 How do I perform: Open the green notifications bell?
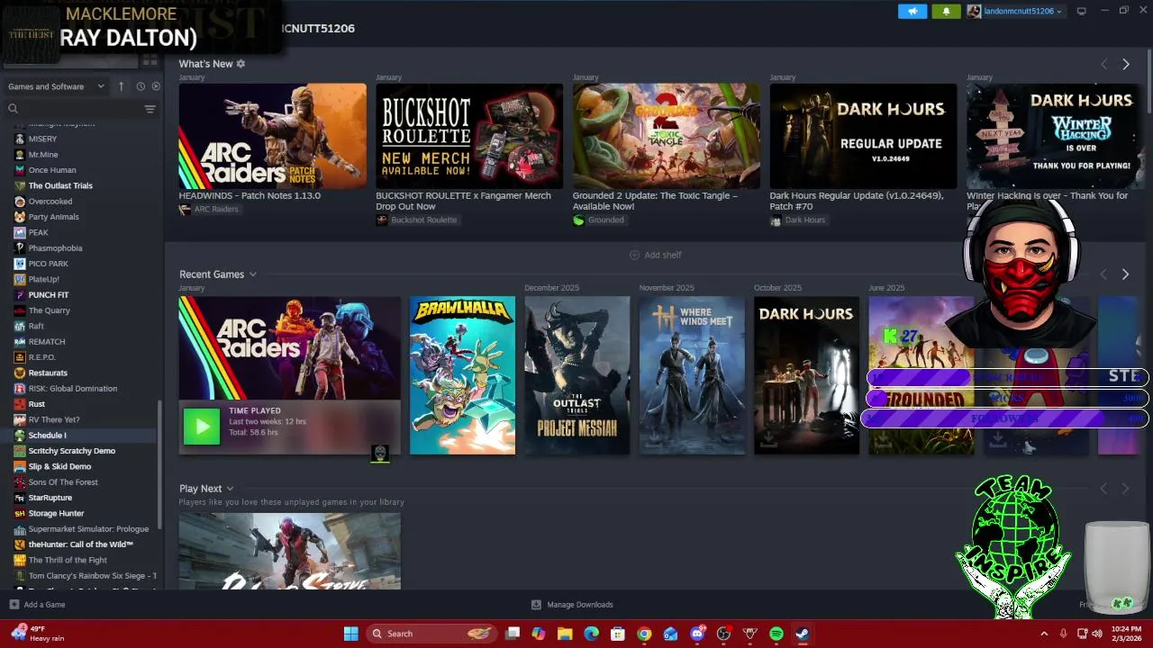coord(946,11)
